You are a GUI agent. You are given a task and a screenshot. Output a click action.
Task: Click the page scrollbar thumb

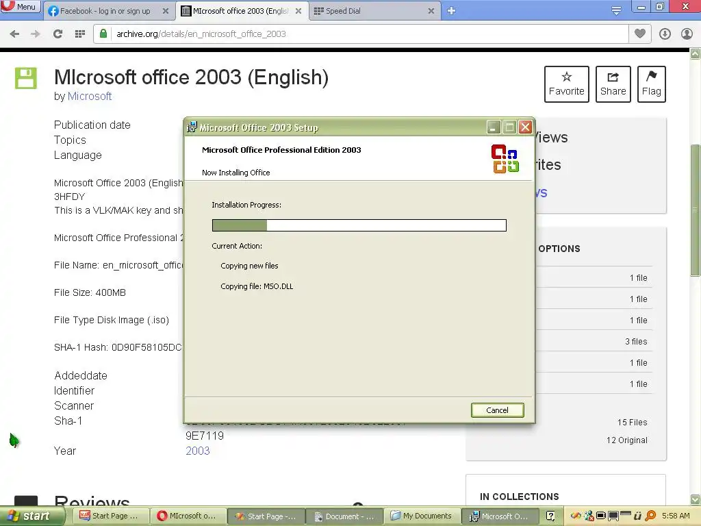pos(696,210)
